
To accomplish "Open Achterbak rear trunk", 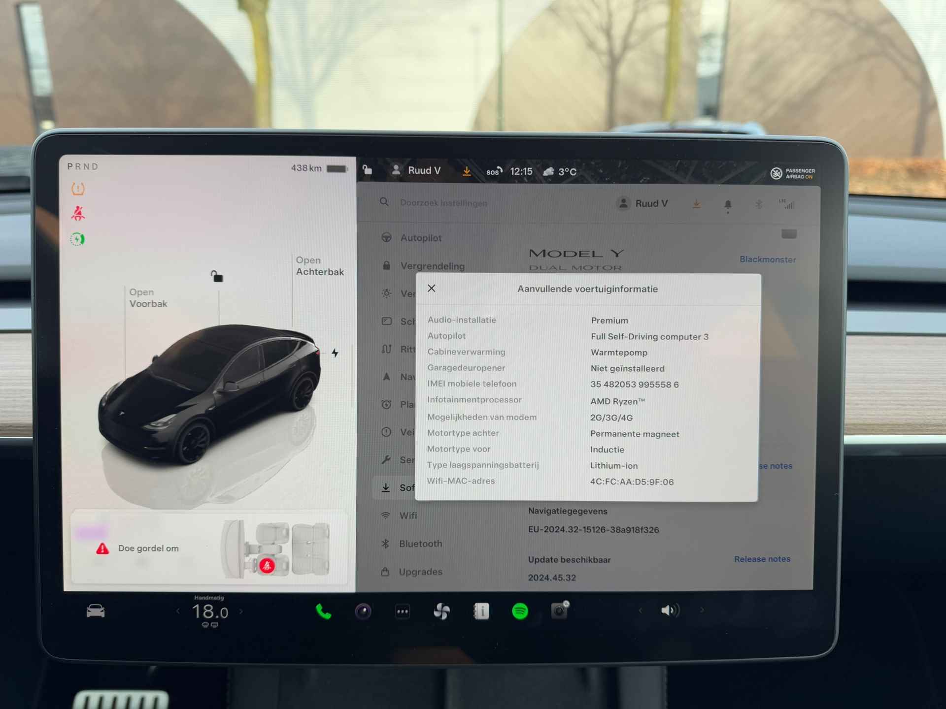I will pos(320,266).
